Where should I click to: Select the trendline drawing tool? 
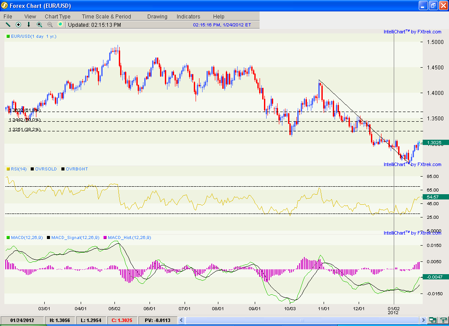8,24
